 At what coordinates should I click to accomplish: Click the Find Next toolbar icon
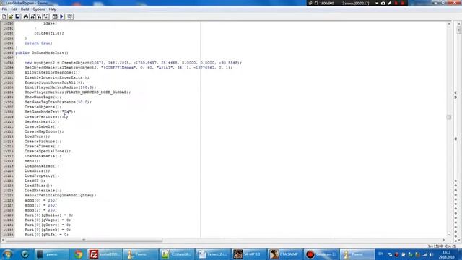coord(32,17)
